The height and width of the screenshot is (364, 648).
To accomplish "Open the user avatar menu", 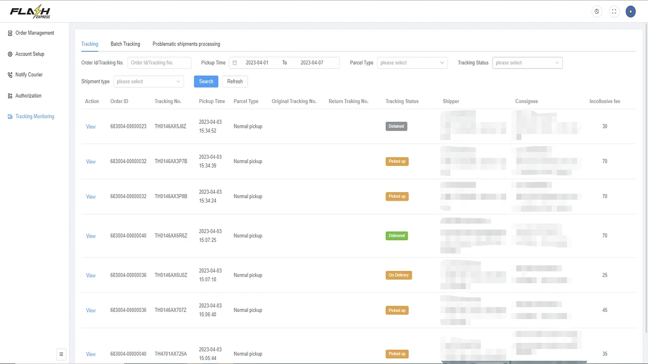I will 630,11.
